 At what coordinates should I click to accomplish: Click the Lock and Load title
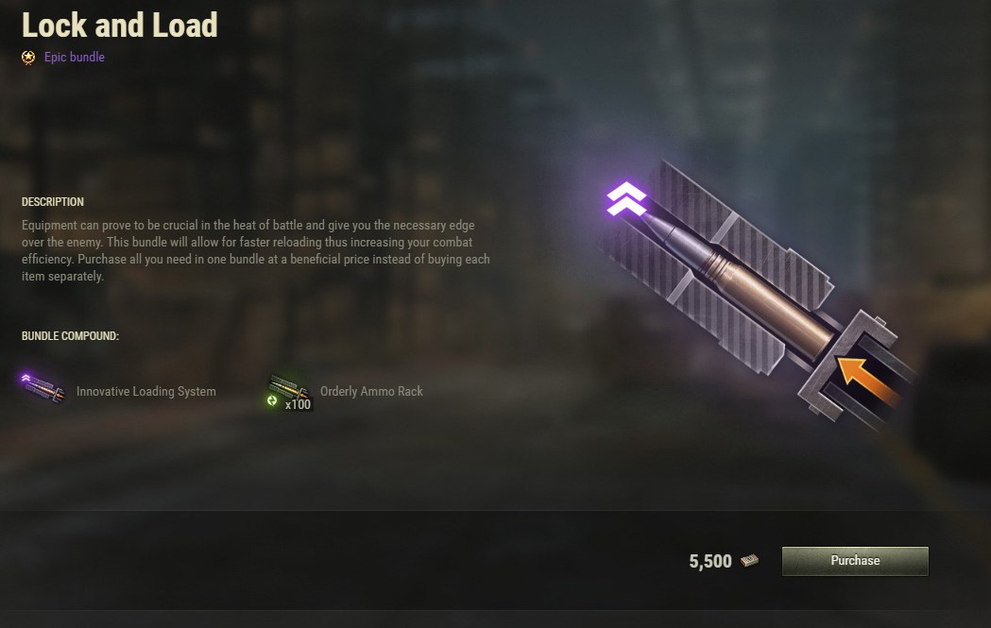click(120, 25)
